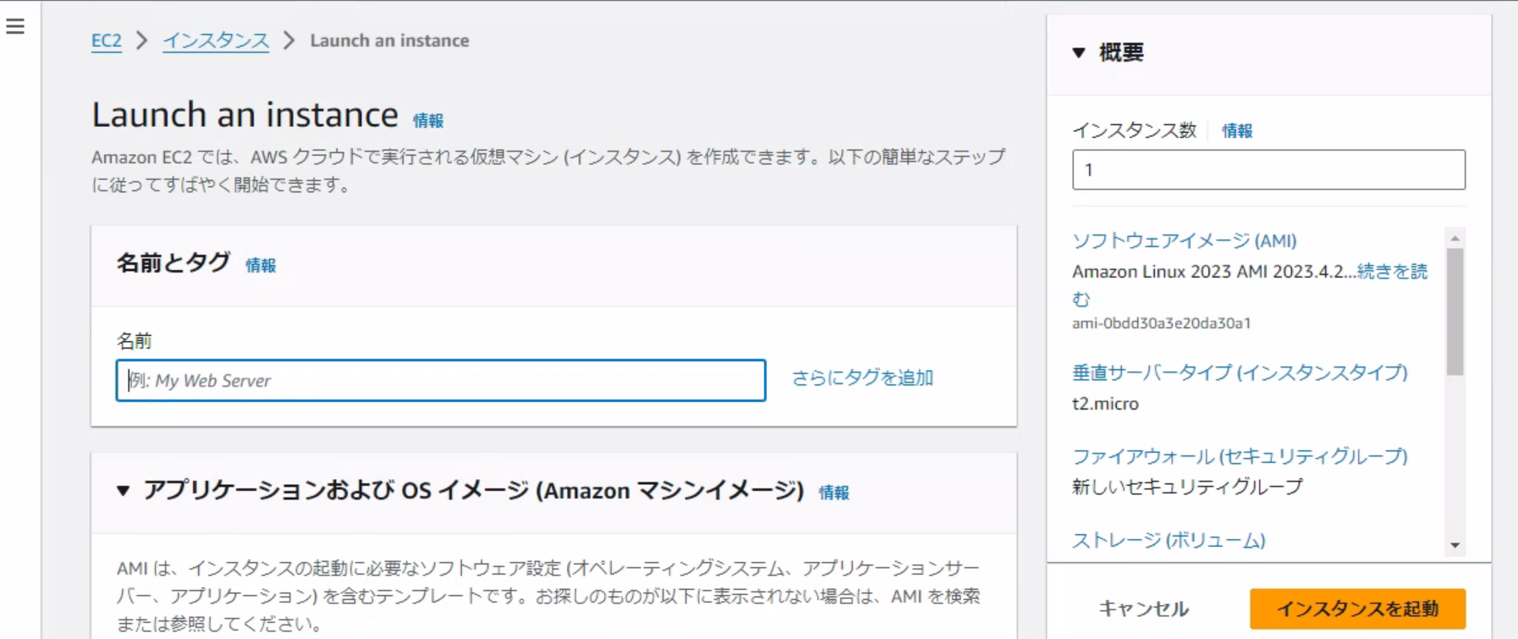Screen dimensions: 1518x639
Task: Collapse the アプリケーションおよび OS イメージ section
Action: click(x=124, y=490)
